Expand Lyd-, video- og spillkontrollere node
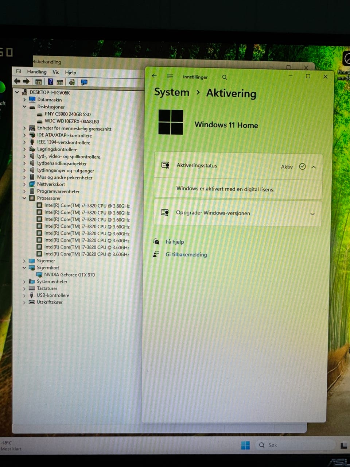 [x=24, y=156]
